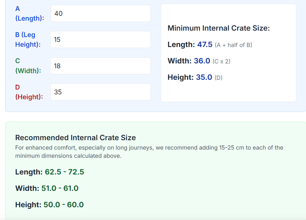Click the recommended height range 50.0 - 60.0
Screen dimensions: 306x220
click(x=63, y=205)
